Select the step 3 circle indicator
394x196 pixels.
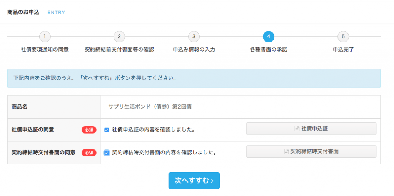pos(194,37)
